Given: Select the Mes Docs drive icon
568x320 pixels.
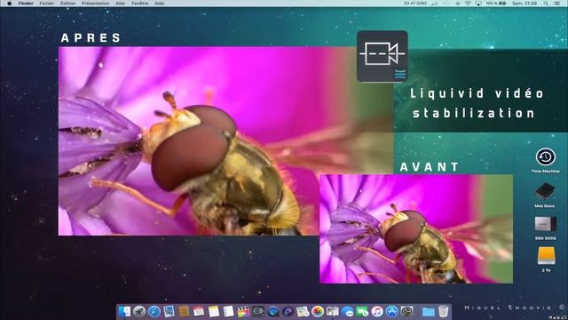Looking at the screenshot, I should coord(544,192).
